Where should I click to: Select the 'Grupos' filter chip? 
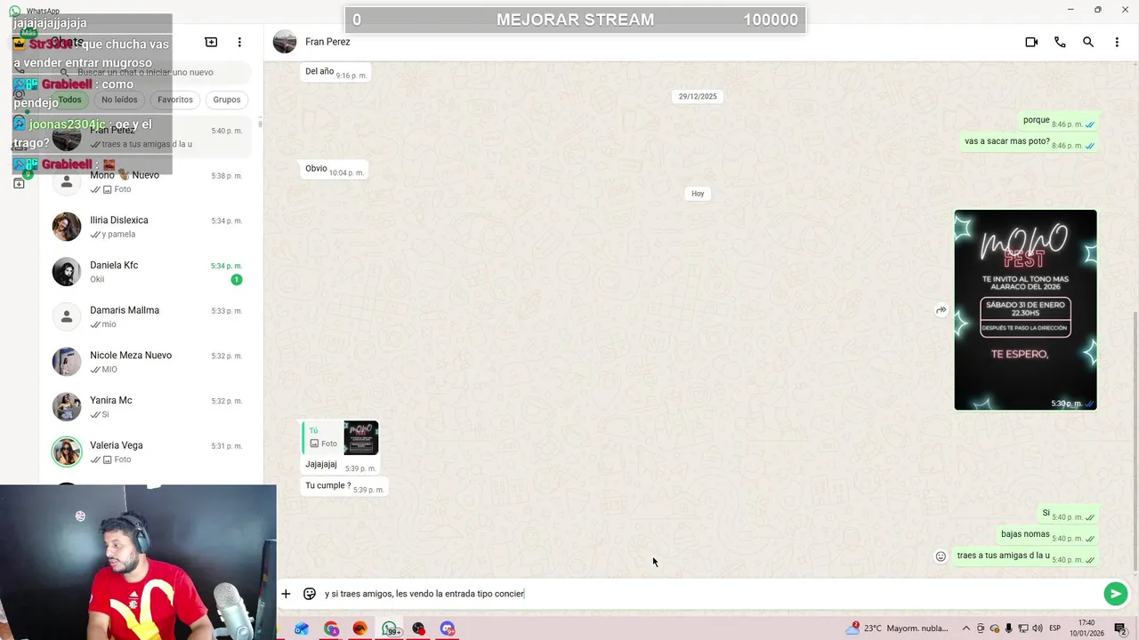[x=227, y=100]
